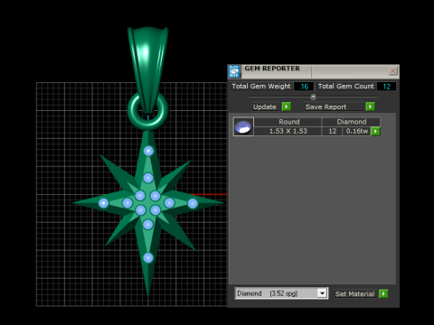Click the Round shape header cell
Viewport: 434px width, 325px height.
pyautogui.click(x=288, y=122)
